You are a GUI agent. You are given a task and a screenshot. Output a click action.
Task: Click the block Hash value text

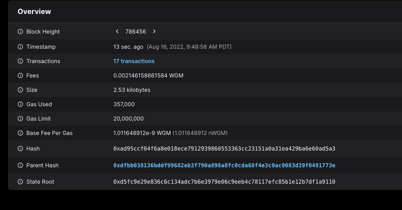click(x=224, y=149)
